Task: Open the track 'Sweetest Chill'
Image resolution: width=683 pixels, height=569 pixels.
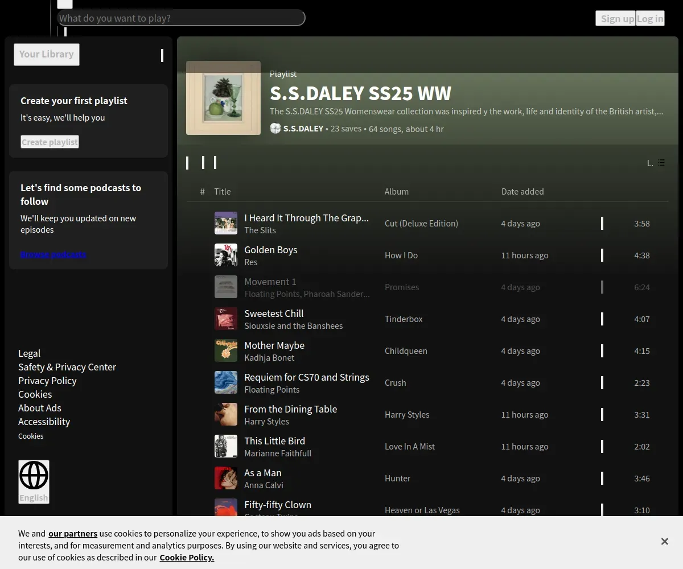Action: [x=274, y=314]
